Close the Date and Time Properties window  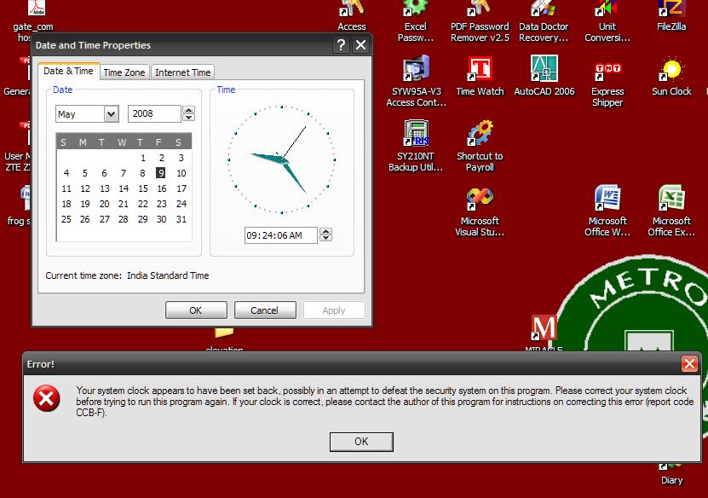point(360,44)
